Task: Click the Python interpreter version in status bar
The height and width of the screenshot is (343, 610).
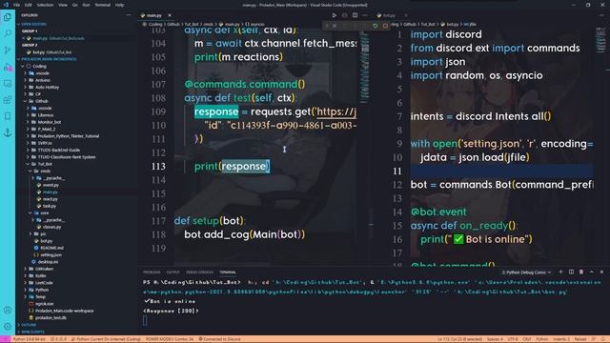Action: pos(30,339)
